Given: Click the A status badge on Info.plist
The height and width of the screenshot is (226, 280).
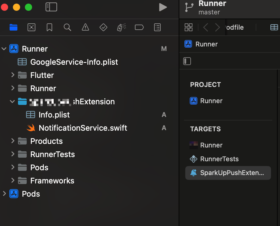Looking at the screenshot, I should click(x=164, y=115).
